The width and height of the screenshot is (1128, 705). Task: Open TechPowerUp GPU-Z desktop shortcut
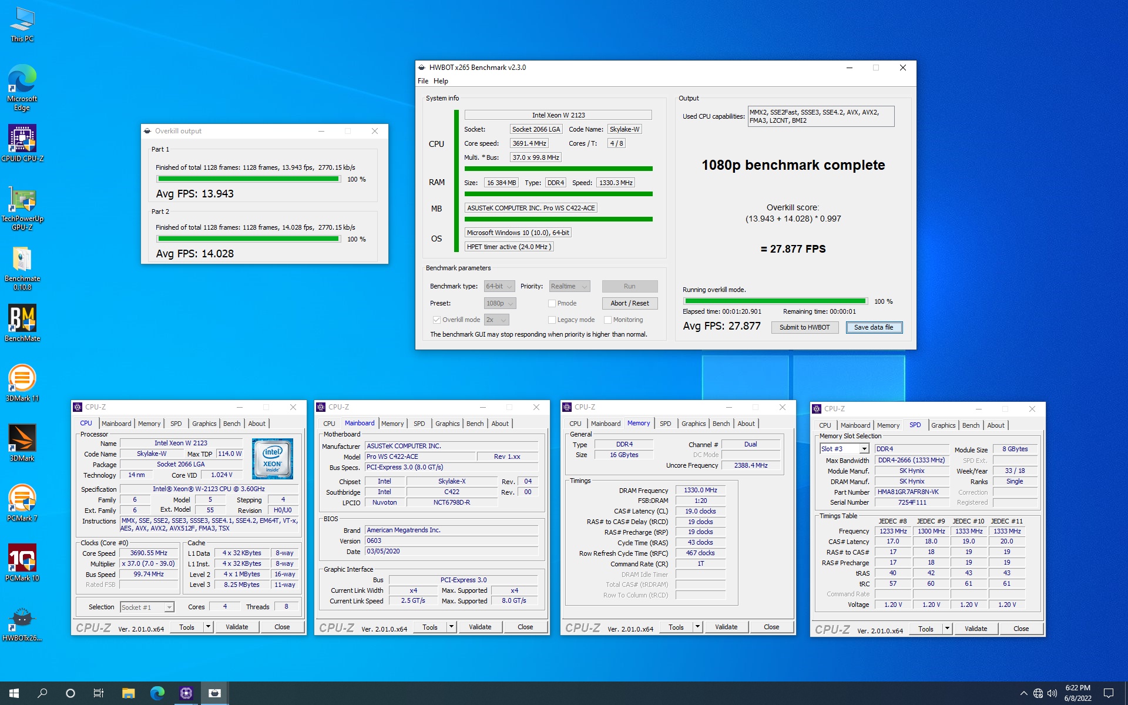coord(22,209)
